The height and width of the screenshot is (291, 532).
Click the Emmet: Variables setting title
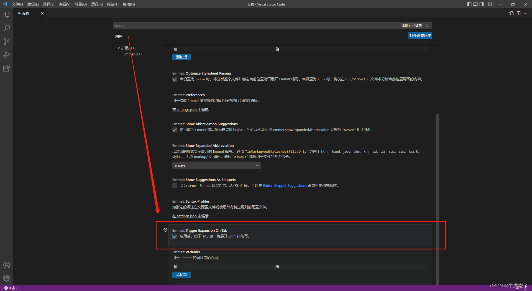click(186, 252)
